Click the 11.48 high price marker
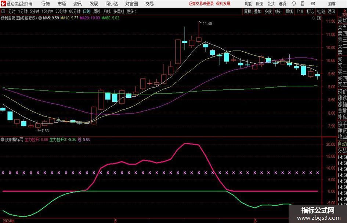Screen dimensions: 347x223 point(207,24)
